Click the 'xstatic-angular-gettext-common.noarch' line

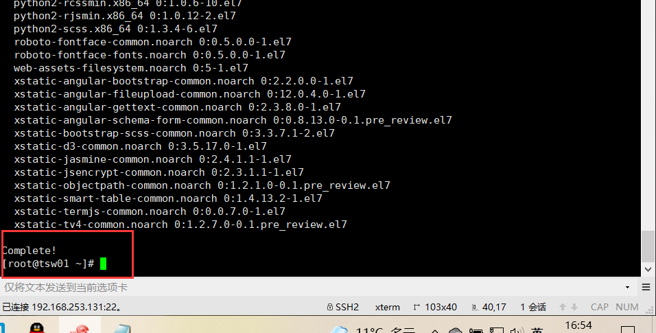tap(178, 107)
